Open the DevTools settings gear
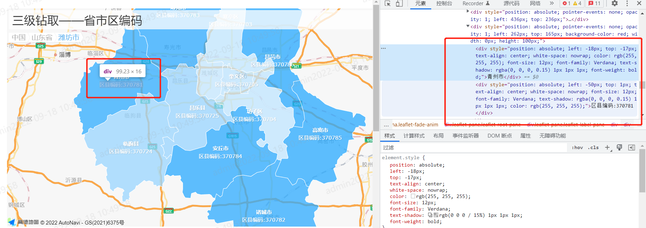Screen dimensions: 646x228 coord(615,3)
